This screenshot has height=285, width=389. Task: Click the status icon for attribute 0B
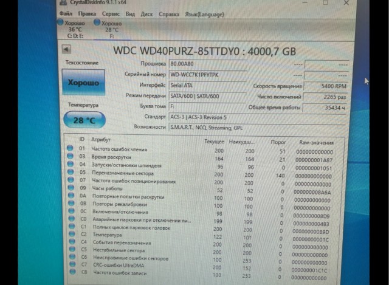pos(71,203)
